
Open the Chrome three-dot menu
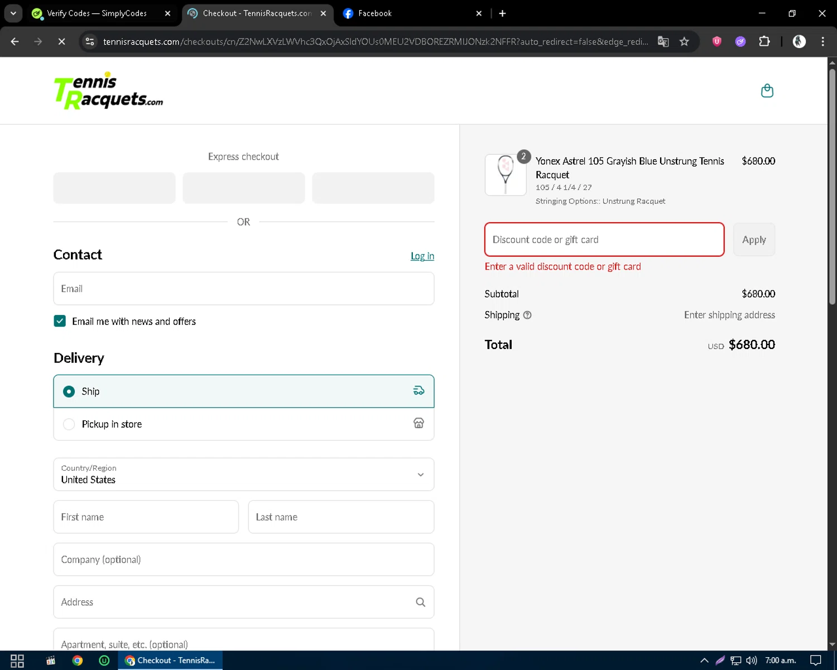click(x=822, y=41)
